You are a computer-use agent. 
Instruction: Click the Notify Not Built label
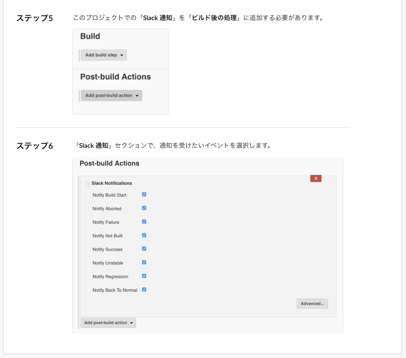point(108,236)
